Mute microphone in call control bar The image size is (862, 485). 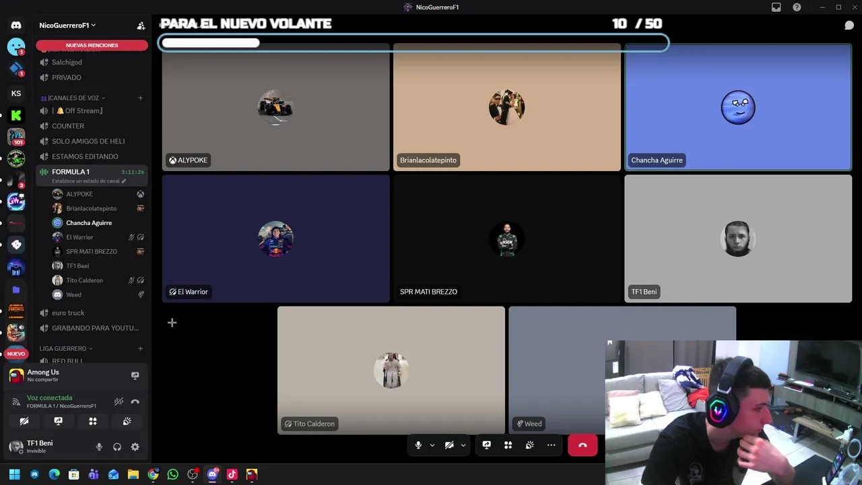pyautogui.click(x=418, y=445)
